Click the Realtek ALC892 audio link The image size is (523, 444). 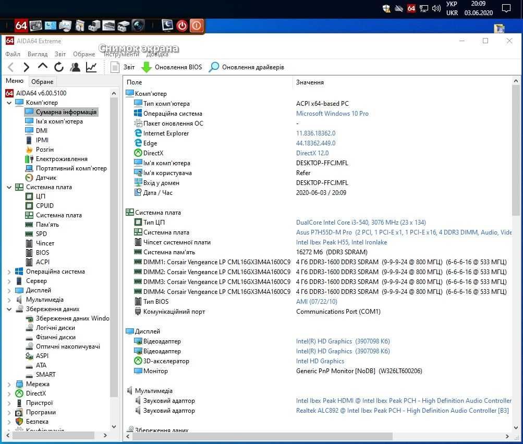[402, 411]
